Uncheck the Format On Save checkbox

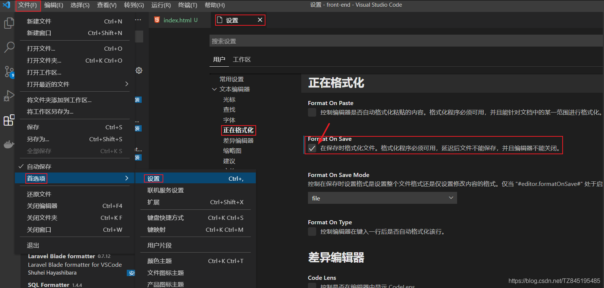click(x=312, y=148)
